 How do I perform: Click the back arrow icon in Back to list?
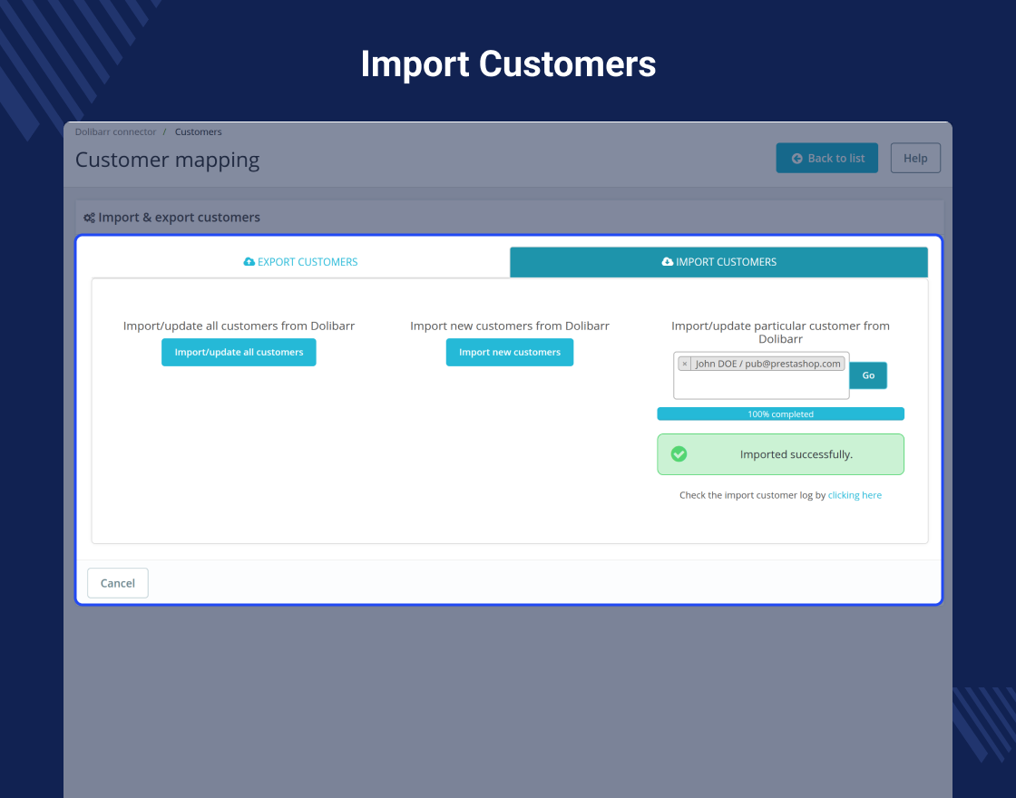tap(797, 159)
